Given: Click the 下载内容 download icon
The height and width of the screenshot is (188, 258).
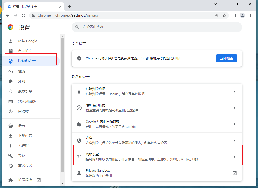Looking at the screenshot, I should tap(11, 136).
